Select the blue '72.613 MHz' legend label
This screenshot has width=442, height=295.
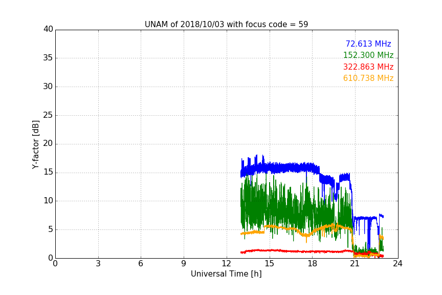pos(368,44)
